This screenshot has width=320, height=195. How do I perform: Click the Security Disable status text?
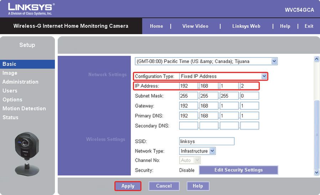pyautogui.click(x=187, y=170)
